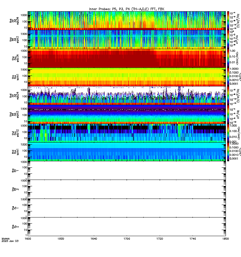Select the yellow-banded tha fbk scm1 panel
Image resolution: width=241 pixels, height=257 pixels.
127,77
